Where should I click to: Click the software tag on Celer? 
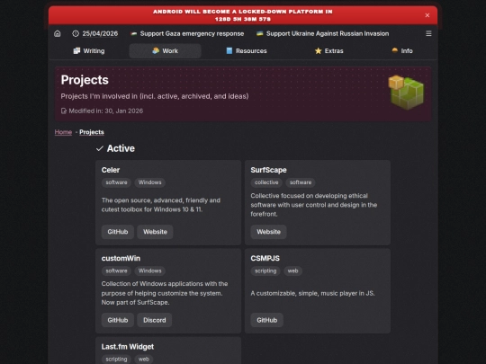pos(116,182)
